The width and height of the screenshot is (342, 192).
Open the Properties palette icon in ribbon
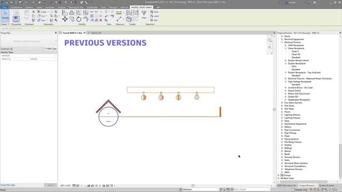pos(16,19)
